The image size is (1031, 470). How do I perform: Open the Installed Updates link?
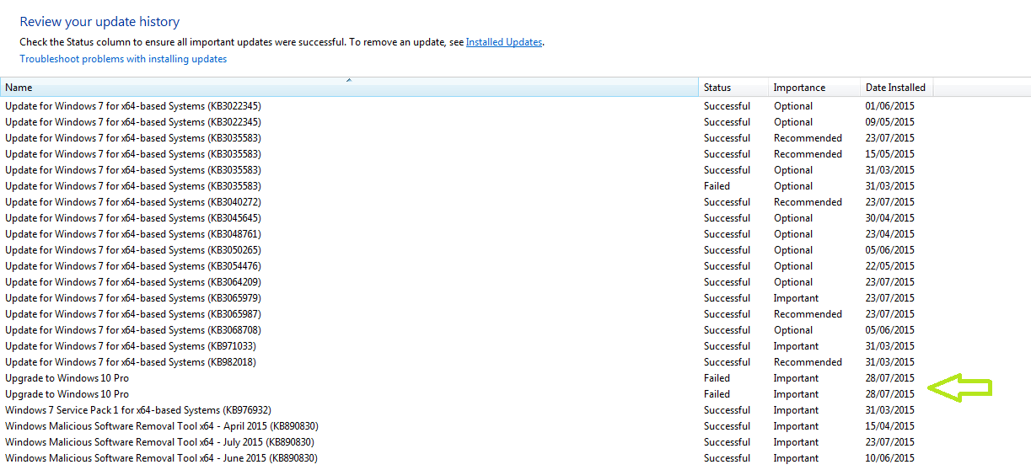(x=504, y=42)
